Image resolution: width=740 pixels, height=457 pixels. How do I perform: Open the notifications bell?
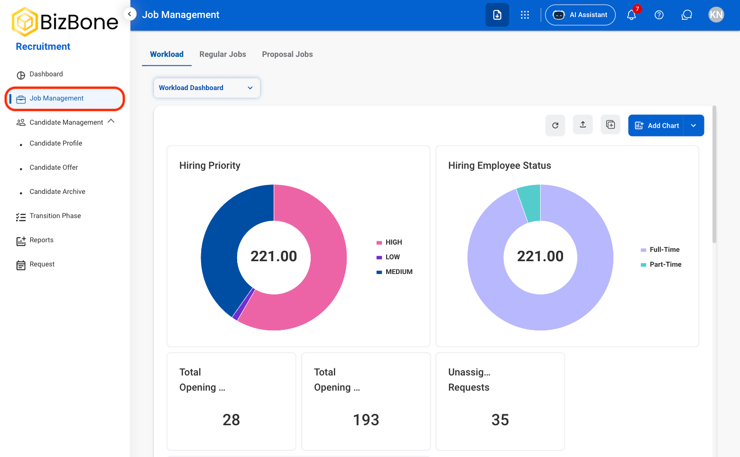(631, 15)
